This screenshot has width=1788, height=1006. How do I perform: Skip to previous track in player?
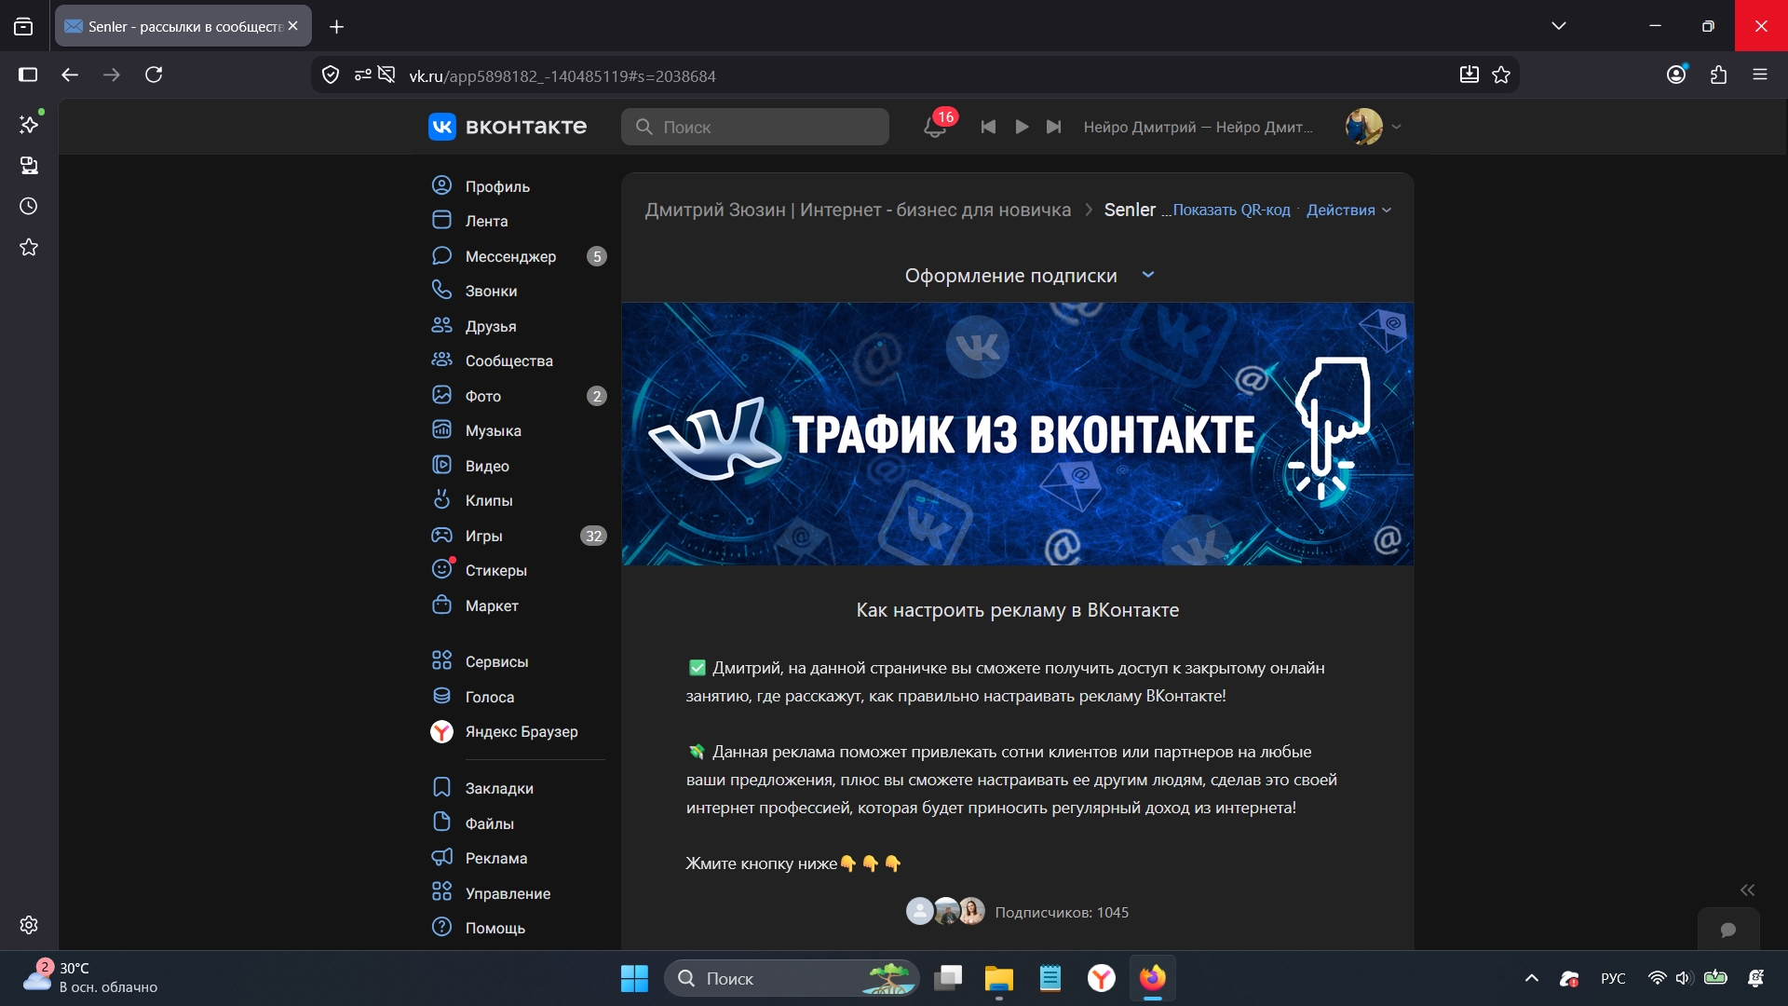[x=988, y=127]
